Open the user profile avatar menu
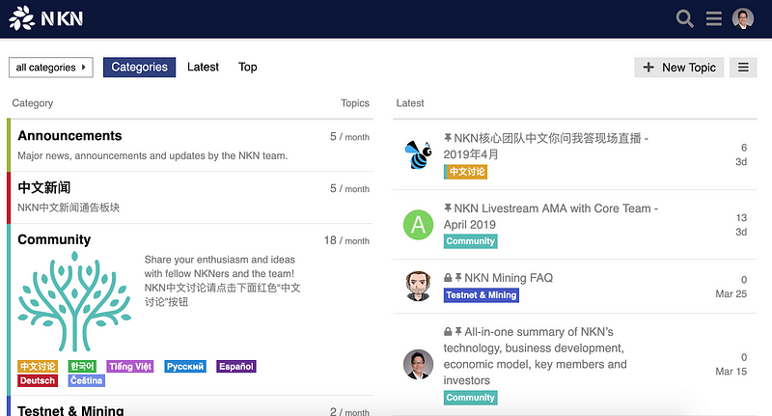772x416 pixels. (743, 18)
